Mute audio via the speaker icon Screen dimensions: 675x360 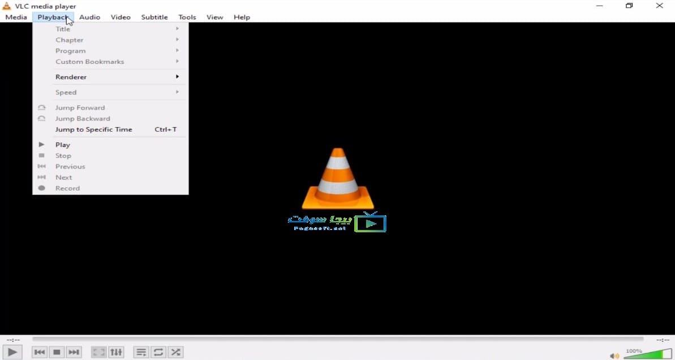pos(614,355)
